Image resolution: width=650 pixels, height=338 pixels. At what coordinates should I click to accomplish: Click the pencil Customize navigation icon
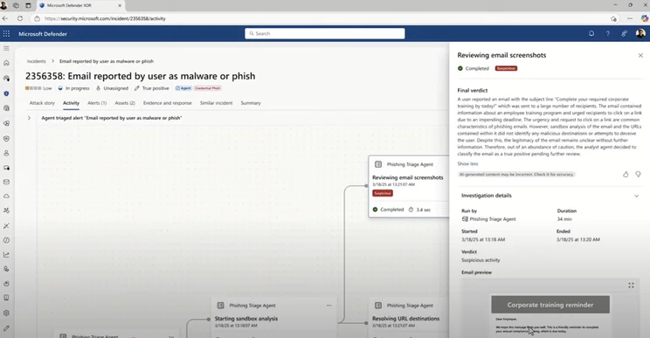(6, 328)
